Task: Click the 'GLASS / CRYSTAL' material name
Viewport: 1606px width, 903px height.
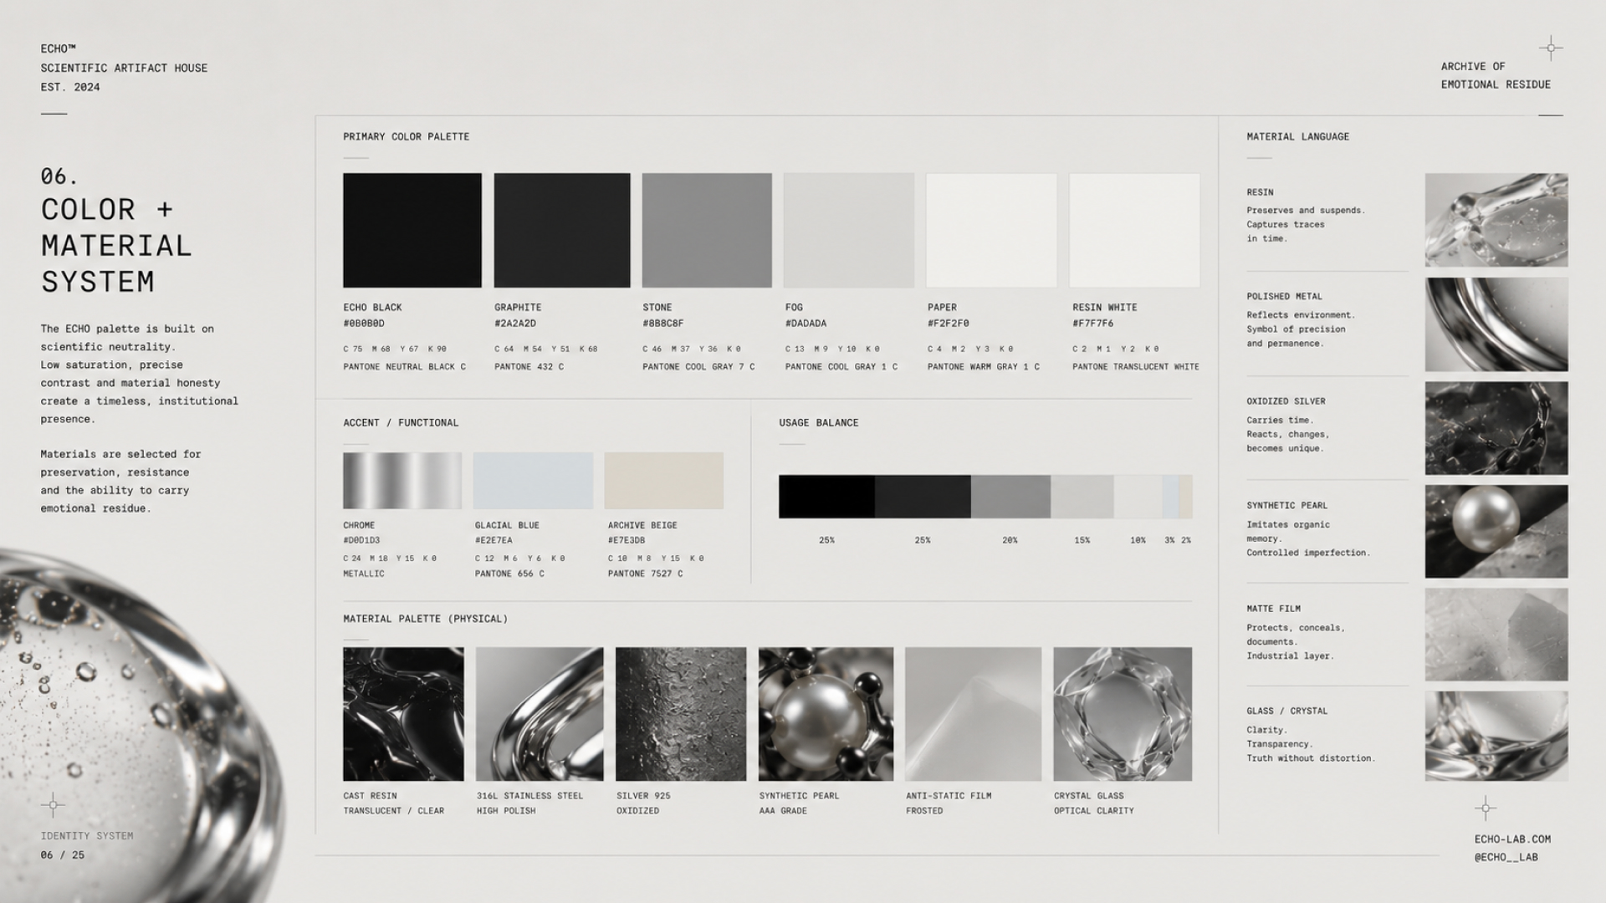Action: coord(1286,711)
